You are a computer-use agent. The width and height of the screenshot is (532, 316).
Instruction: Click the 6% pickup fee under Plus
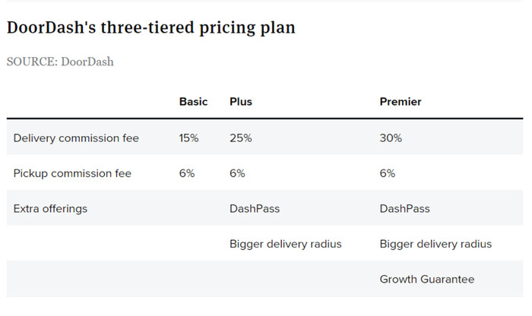point(237,173)
